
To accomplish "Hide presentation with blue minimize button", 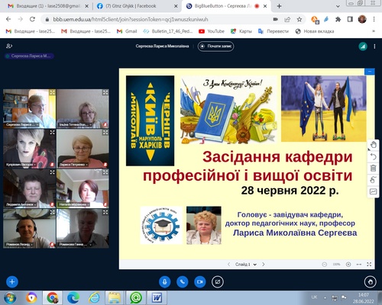I will (370, 72).
